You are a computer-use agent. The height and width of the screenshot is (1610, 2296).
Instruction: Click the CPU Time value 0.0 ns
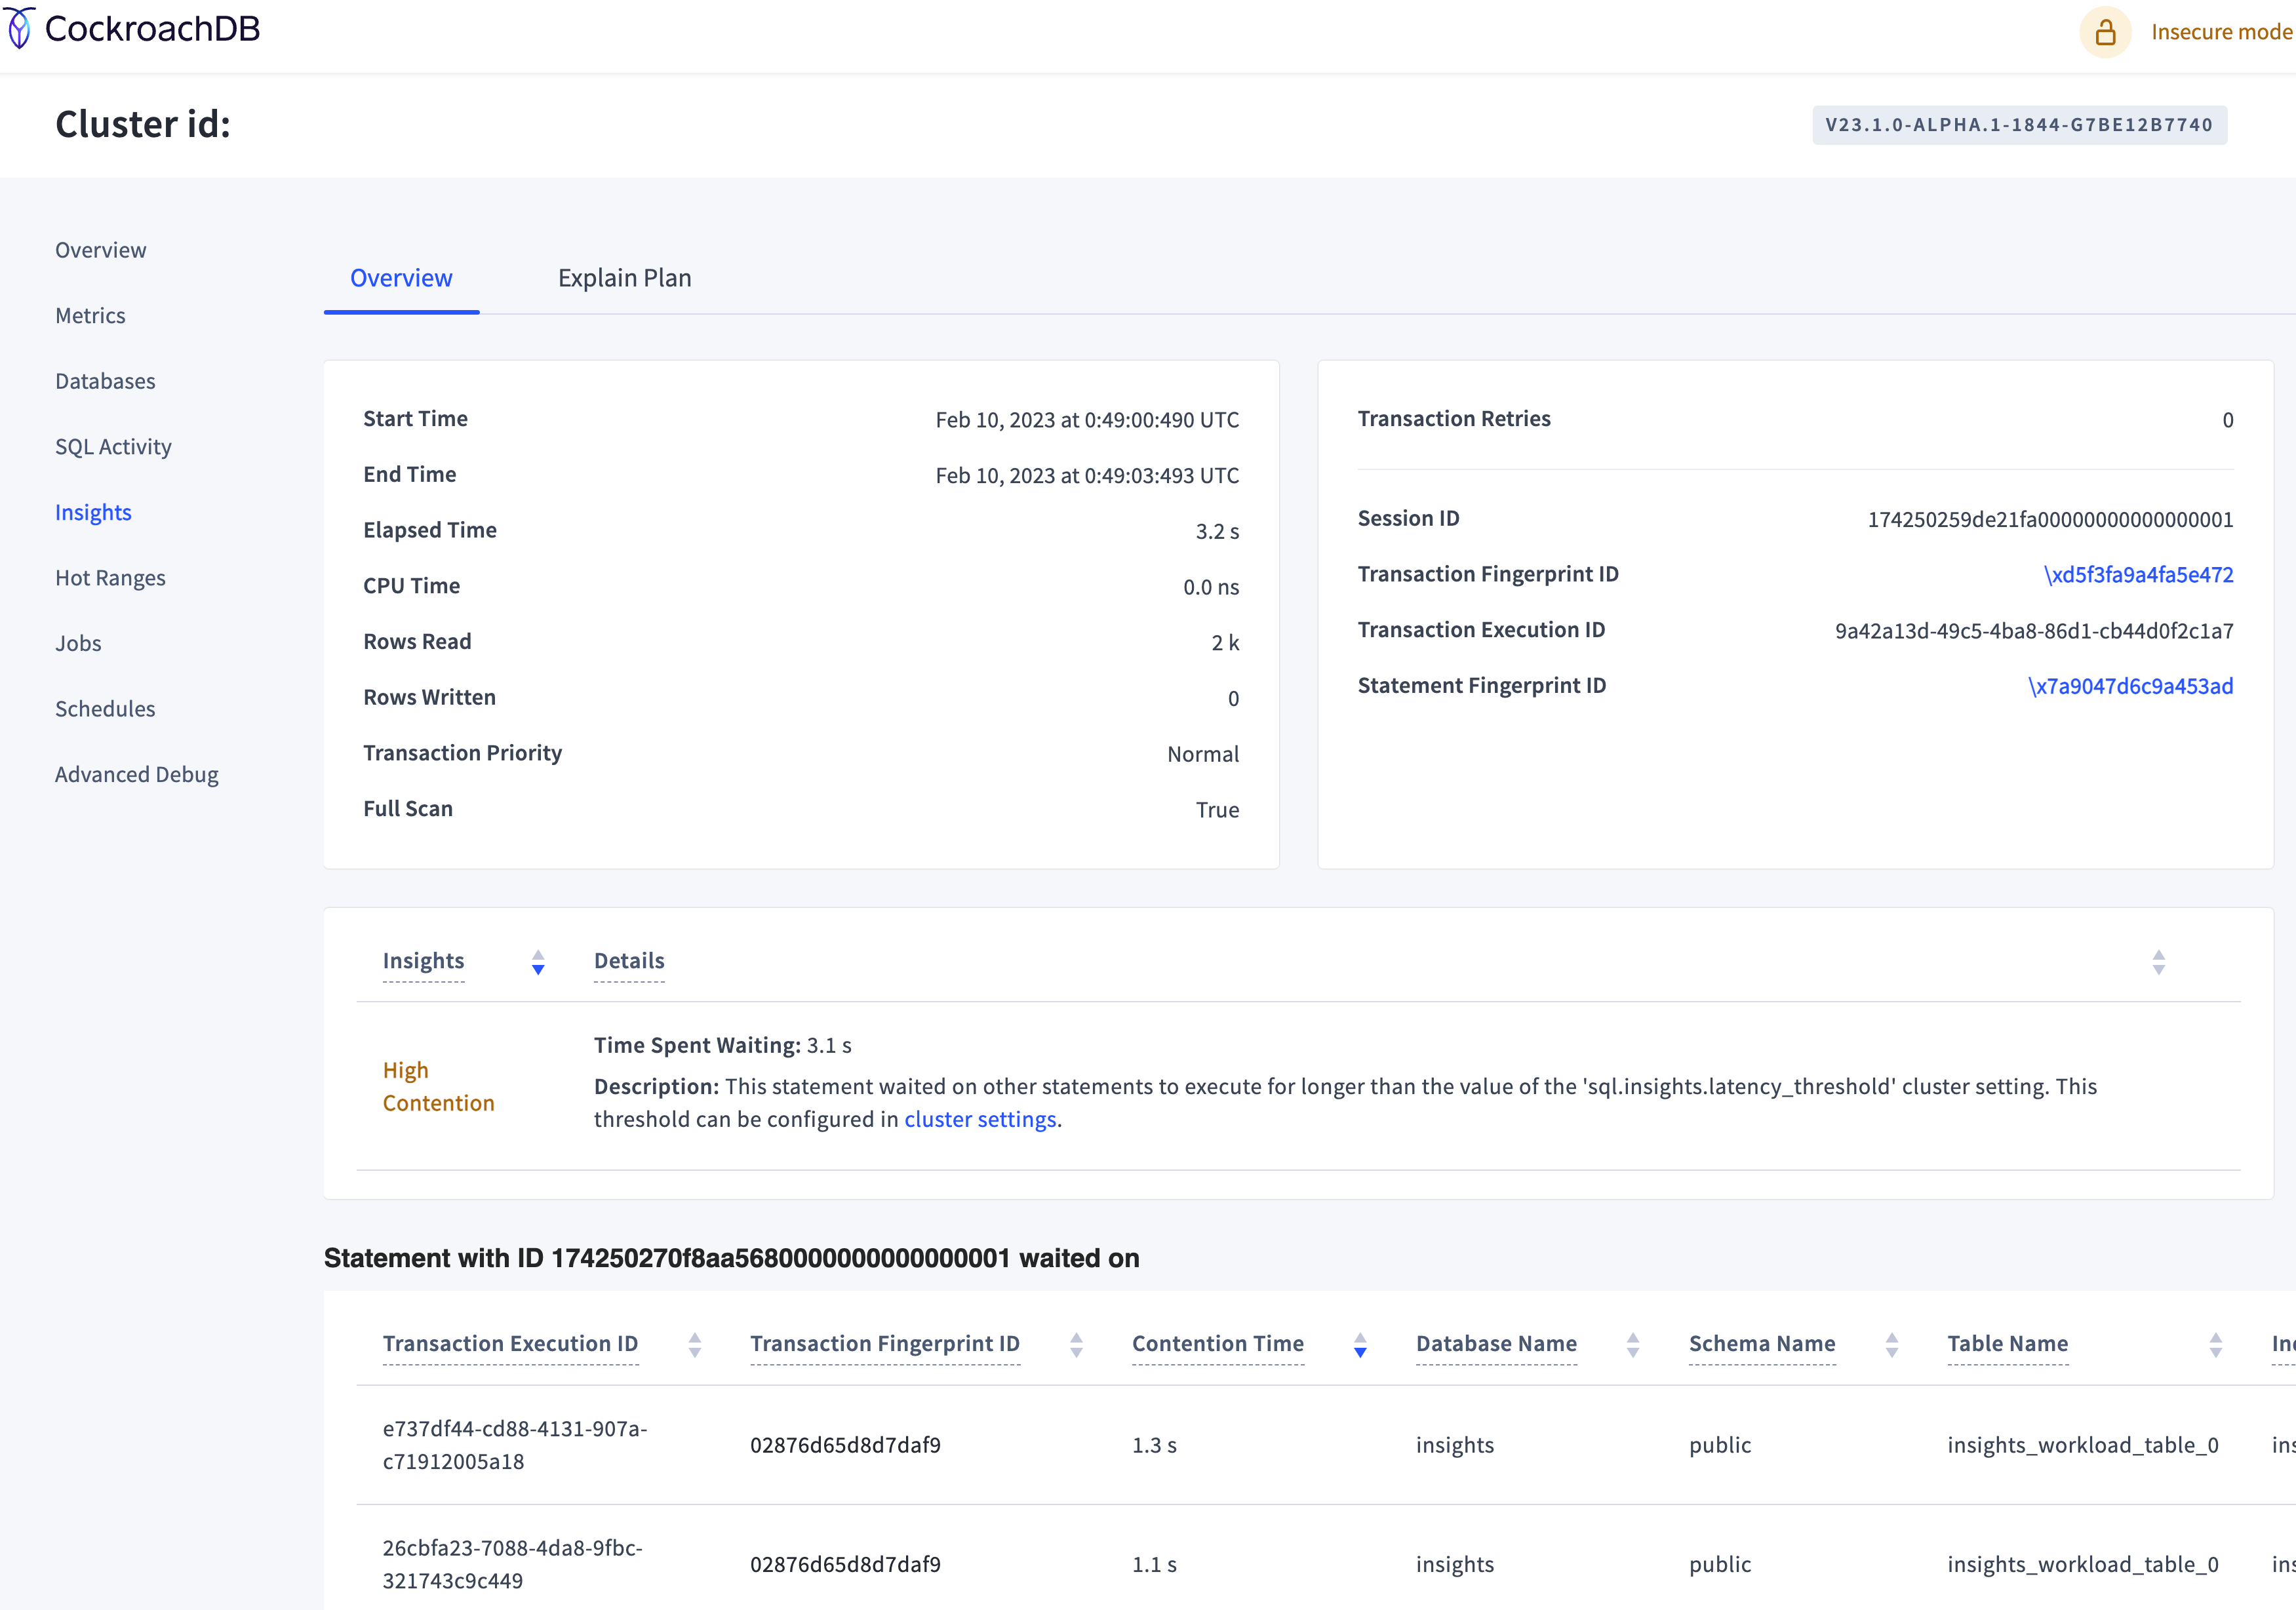pos(1211,587)
